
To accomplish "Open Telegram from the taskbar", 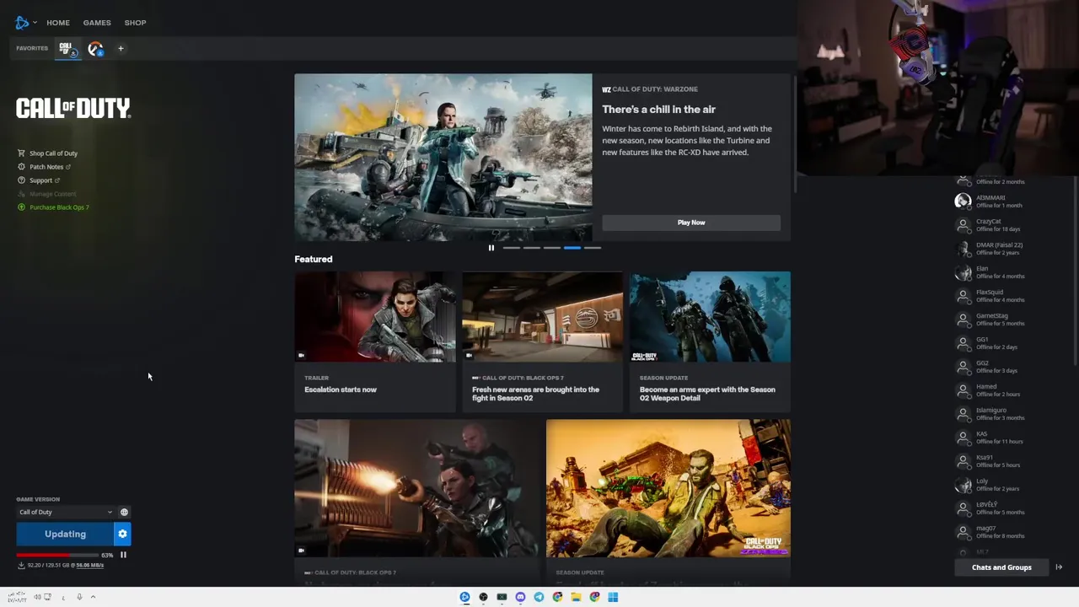I will coord(539,597).
